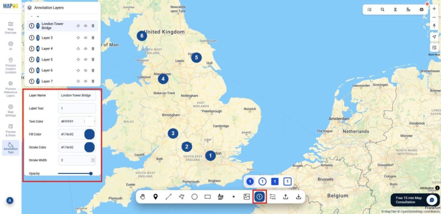441x214 pixels.
Task: Open Preview & Share in the sidebar
Action: [x=11, y=130]
